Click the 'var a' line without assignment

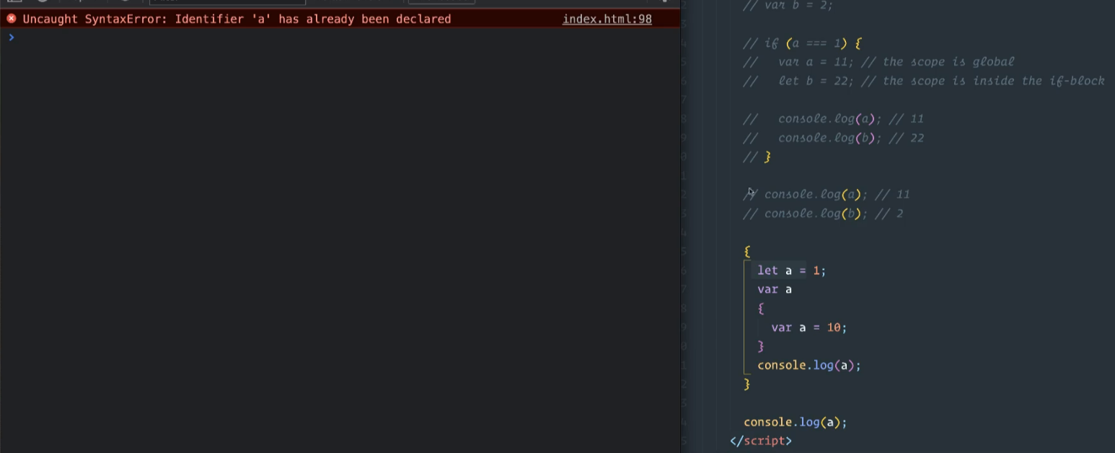tap(775, 289)
